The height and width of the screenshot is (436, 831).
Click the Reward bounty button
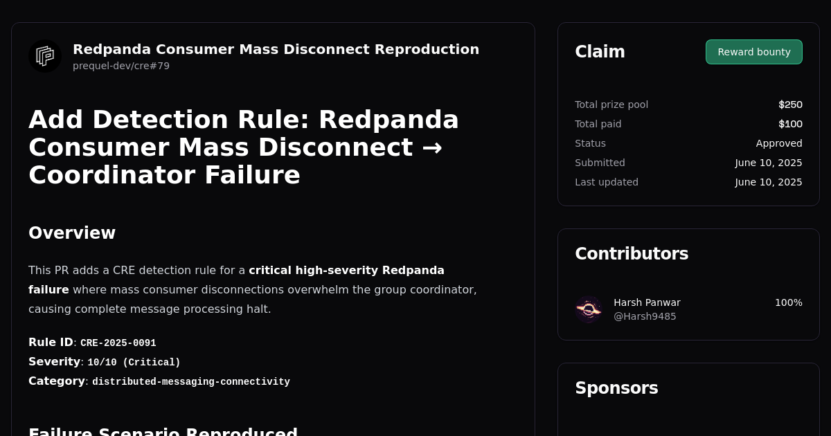coord(753,52)
